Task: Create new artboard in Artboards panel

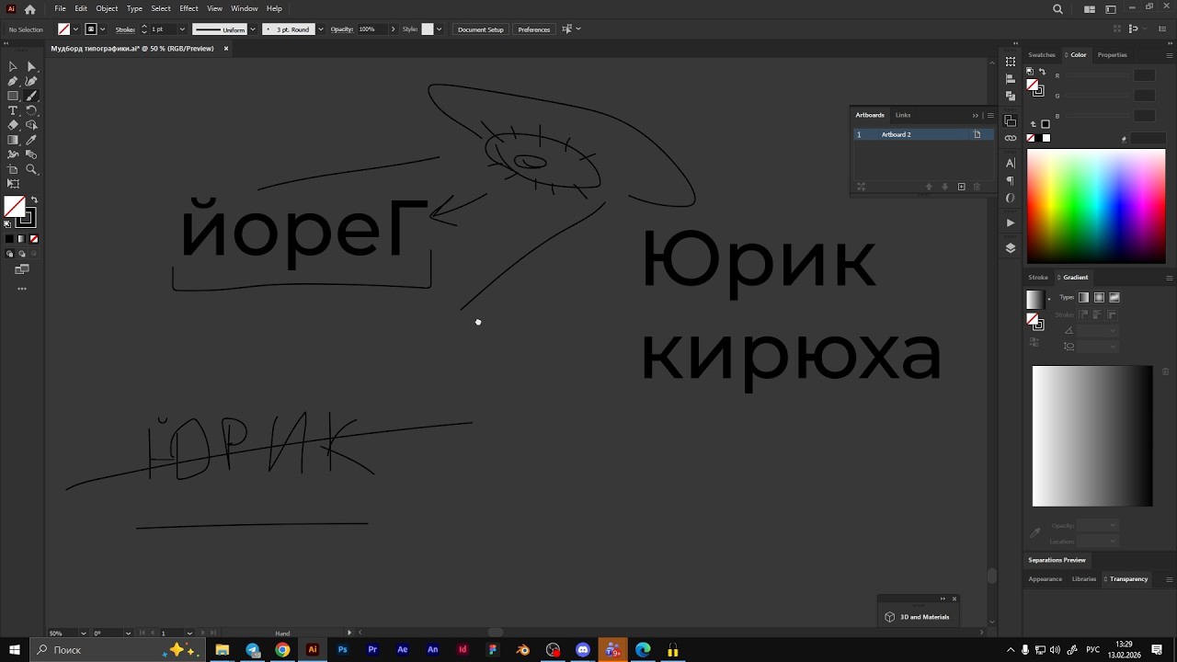Action: tap(962, 187)
